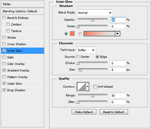Click the Jitter value field

(x=118, y=102)
